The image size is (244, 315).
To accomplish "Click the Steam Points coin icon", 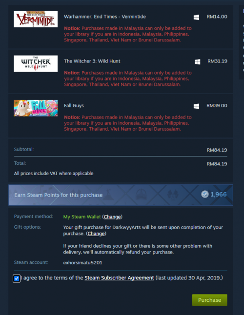I will pos(205,194).
